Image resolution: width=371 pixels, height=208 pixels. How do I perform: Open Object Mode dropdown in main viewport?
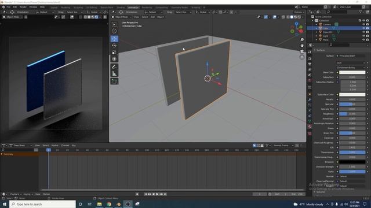[x=122, y=17]
